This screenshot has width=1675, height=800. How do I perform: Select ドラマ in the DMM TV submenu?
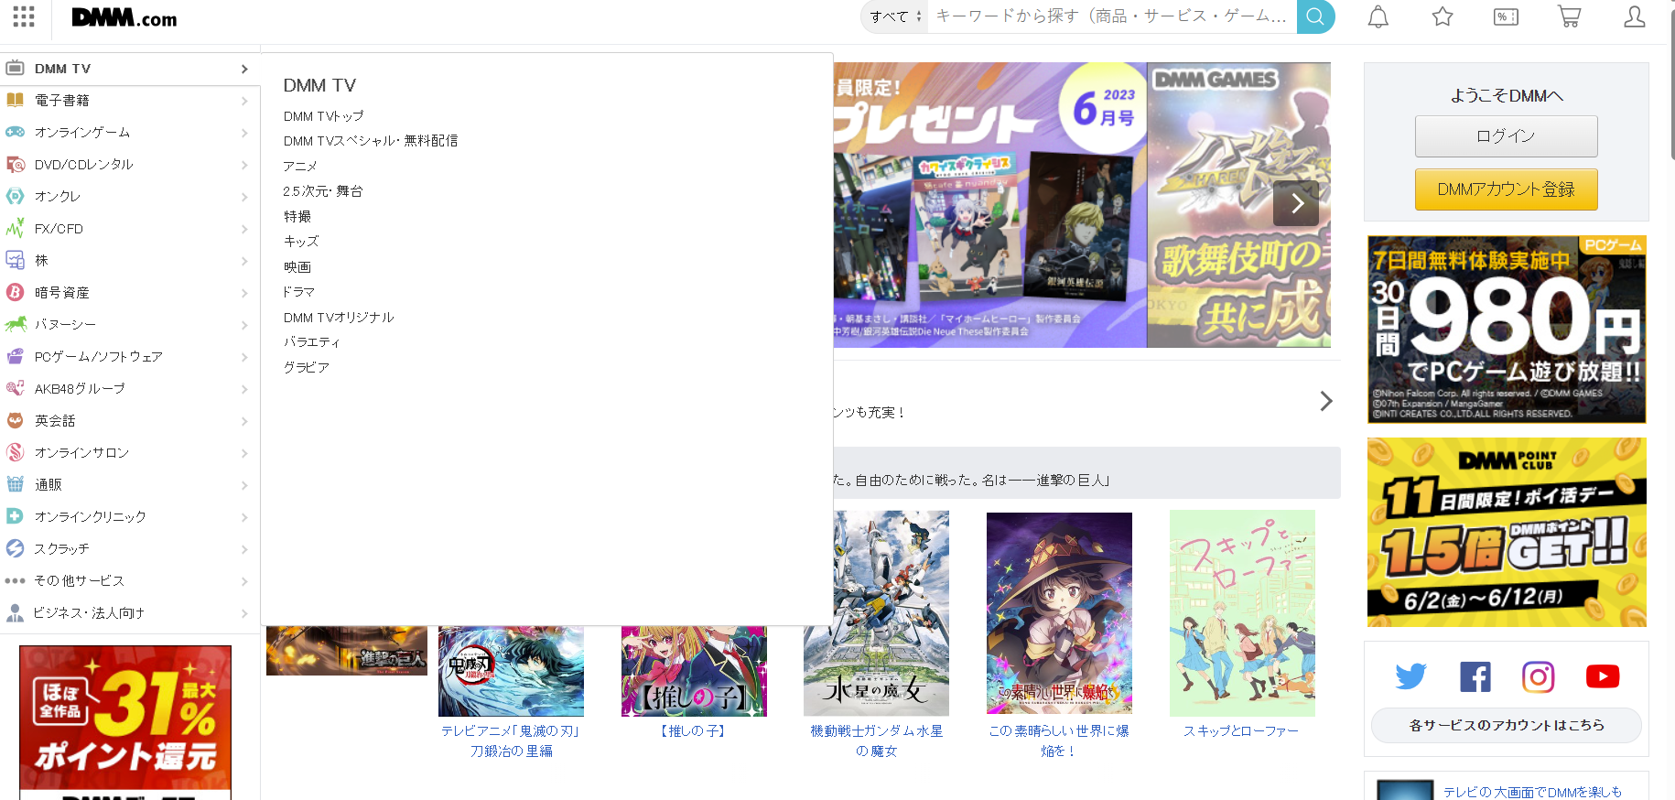(299, 292)
